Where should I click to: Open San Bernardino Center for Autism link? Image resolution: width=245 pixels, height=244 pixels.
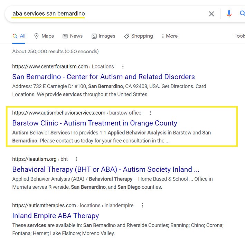click(103, 77)
